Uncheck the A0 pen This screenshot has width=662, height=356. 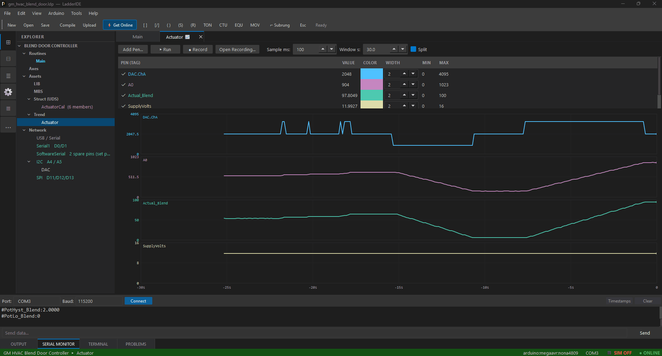click(x=123, y=85)
